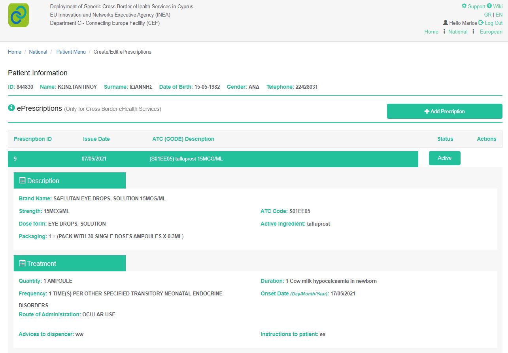The image size is (508, 353).
Task: Open the menu dots before National
Action: click(x=444, y=32)
